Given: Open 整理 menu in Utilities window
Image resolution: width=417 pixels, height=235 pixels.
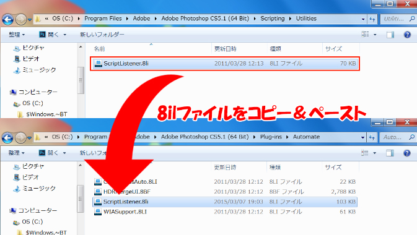Looking at the screenshot, I should (x=17, y=35).
